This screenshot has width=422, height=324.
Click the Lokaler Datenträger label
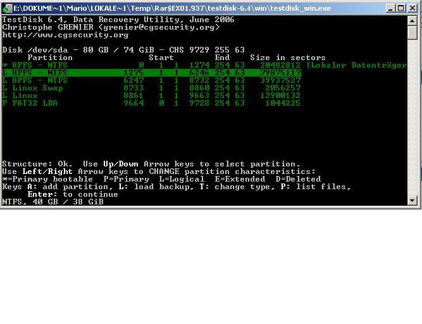point(357,65)
